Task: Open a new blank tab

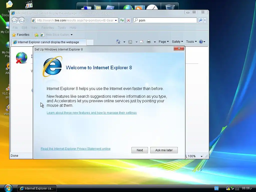Action: (x=90, y=42)
